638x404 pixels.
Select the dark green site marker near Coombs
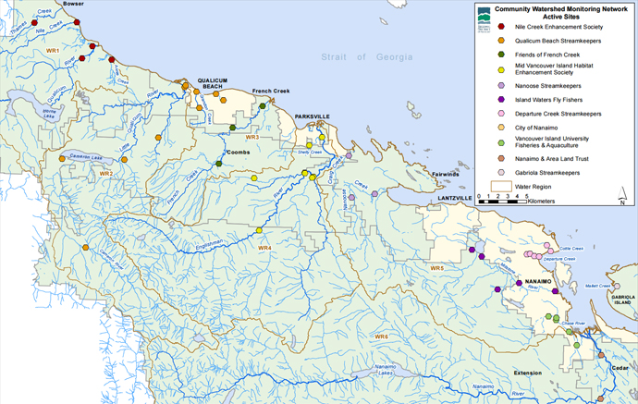(x=218, y=164)
